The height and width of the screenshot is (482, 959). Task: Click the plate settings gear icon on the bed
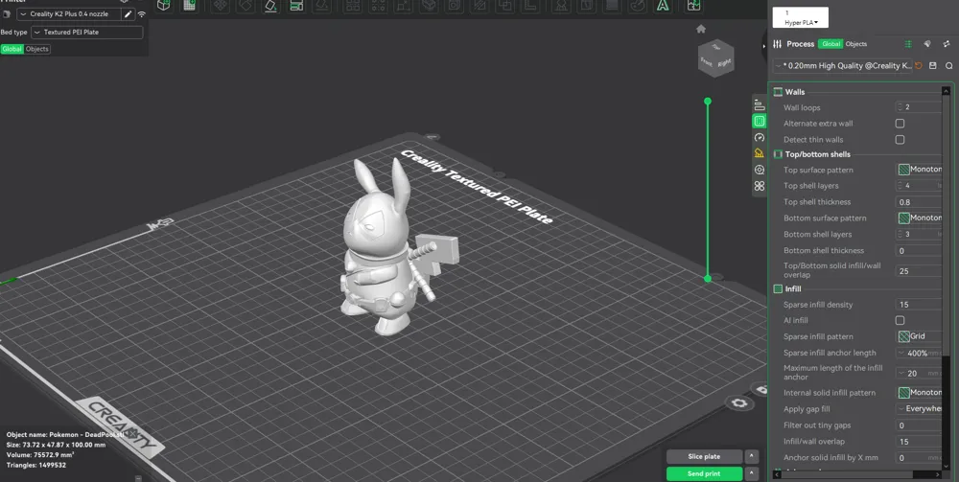(x=738, y=402)
